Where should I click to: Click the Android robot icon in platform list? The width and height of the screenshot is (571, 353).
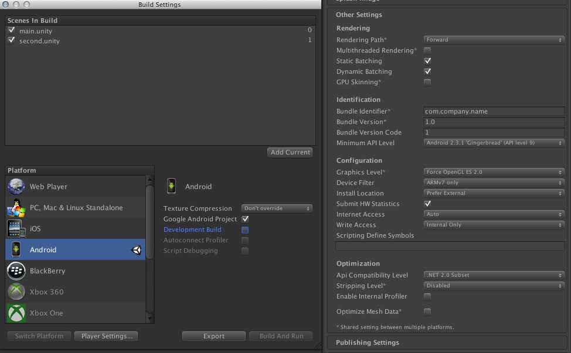pos(16,249)
